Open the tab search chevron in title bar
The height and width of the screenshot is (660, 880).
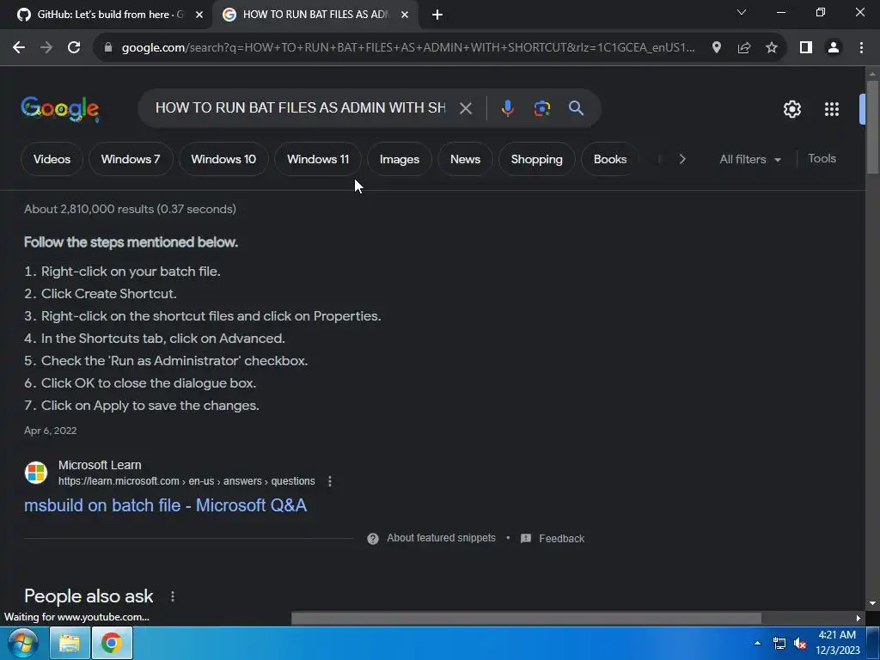(742, 12)
